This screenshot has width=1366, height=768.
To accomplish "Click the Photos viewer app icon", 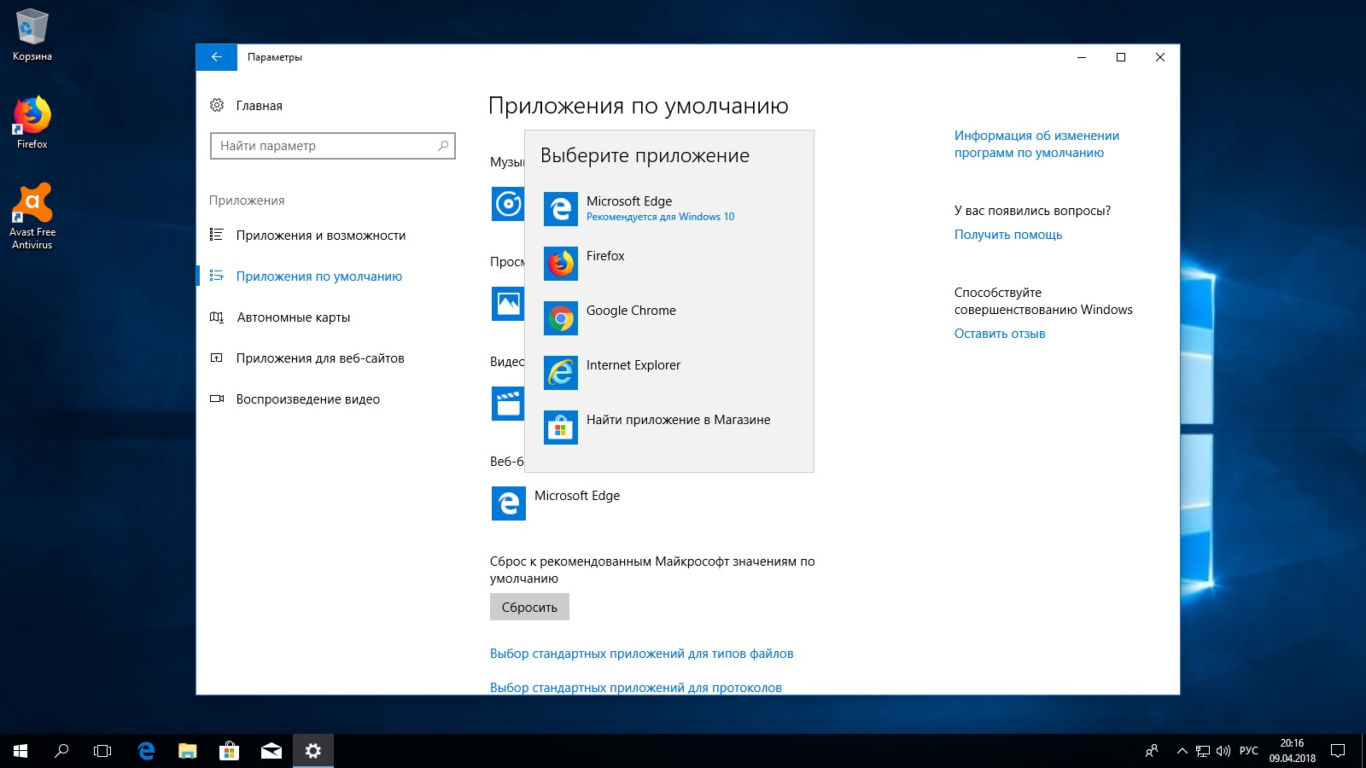I will (507, 304).
